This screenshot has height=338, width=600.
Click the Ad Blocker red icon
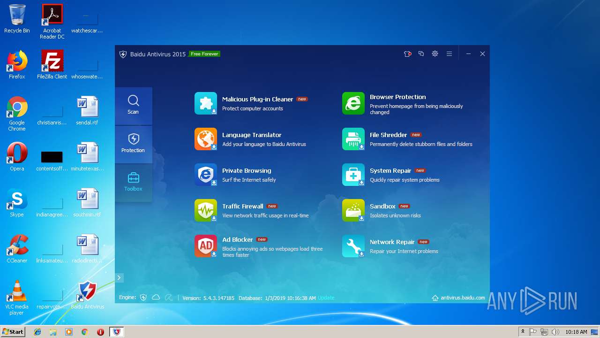tap(206, 246)
